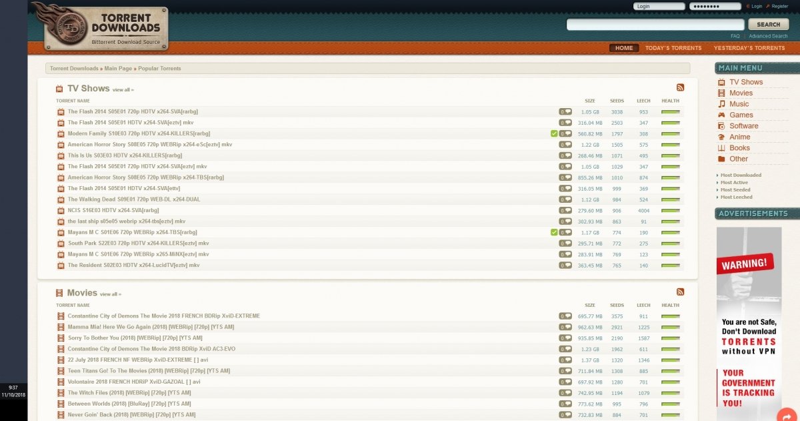Select Software in Main Menu

click(744, 125)
